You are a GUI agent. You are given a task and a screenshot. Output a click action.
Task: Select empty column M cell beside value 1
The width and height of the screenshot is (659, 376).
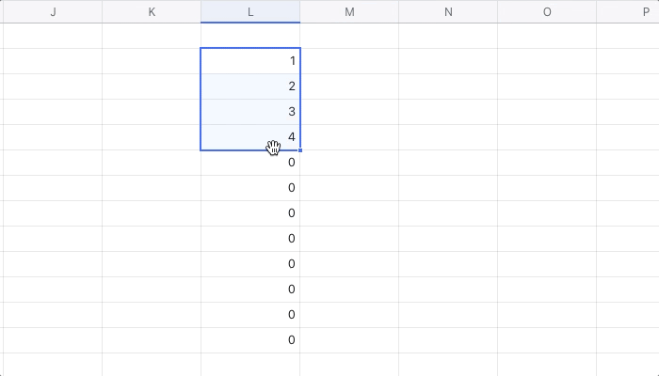[349, 61]
